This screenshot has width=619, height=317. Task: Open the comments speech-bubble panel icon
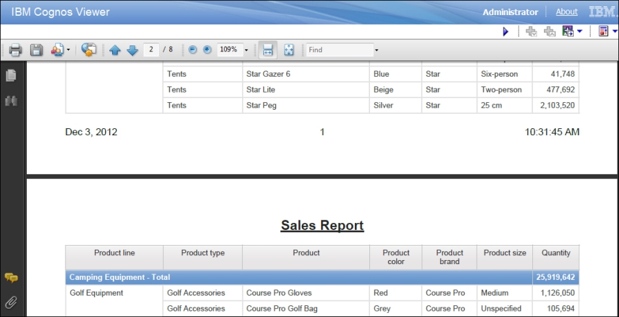tap(11, 278)
